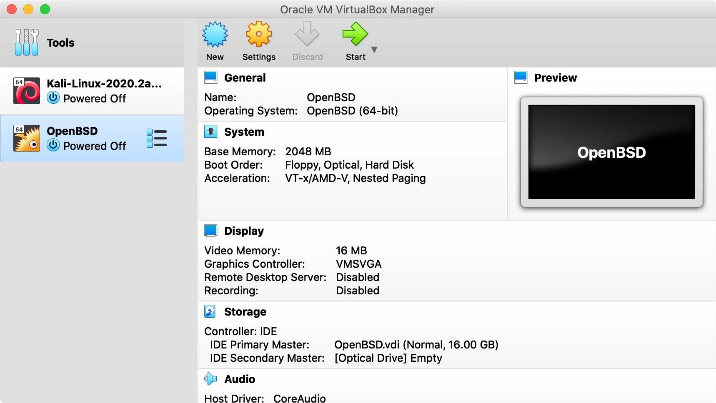716x403 pixels.
Task: Click the Host Driver CoreAudio value
Action: (299, 398)
